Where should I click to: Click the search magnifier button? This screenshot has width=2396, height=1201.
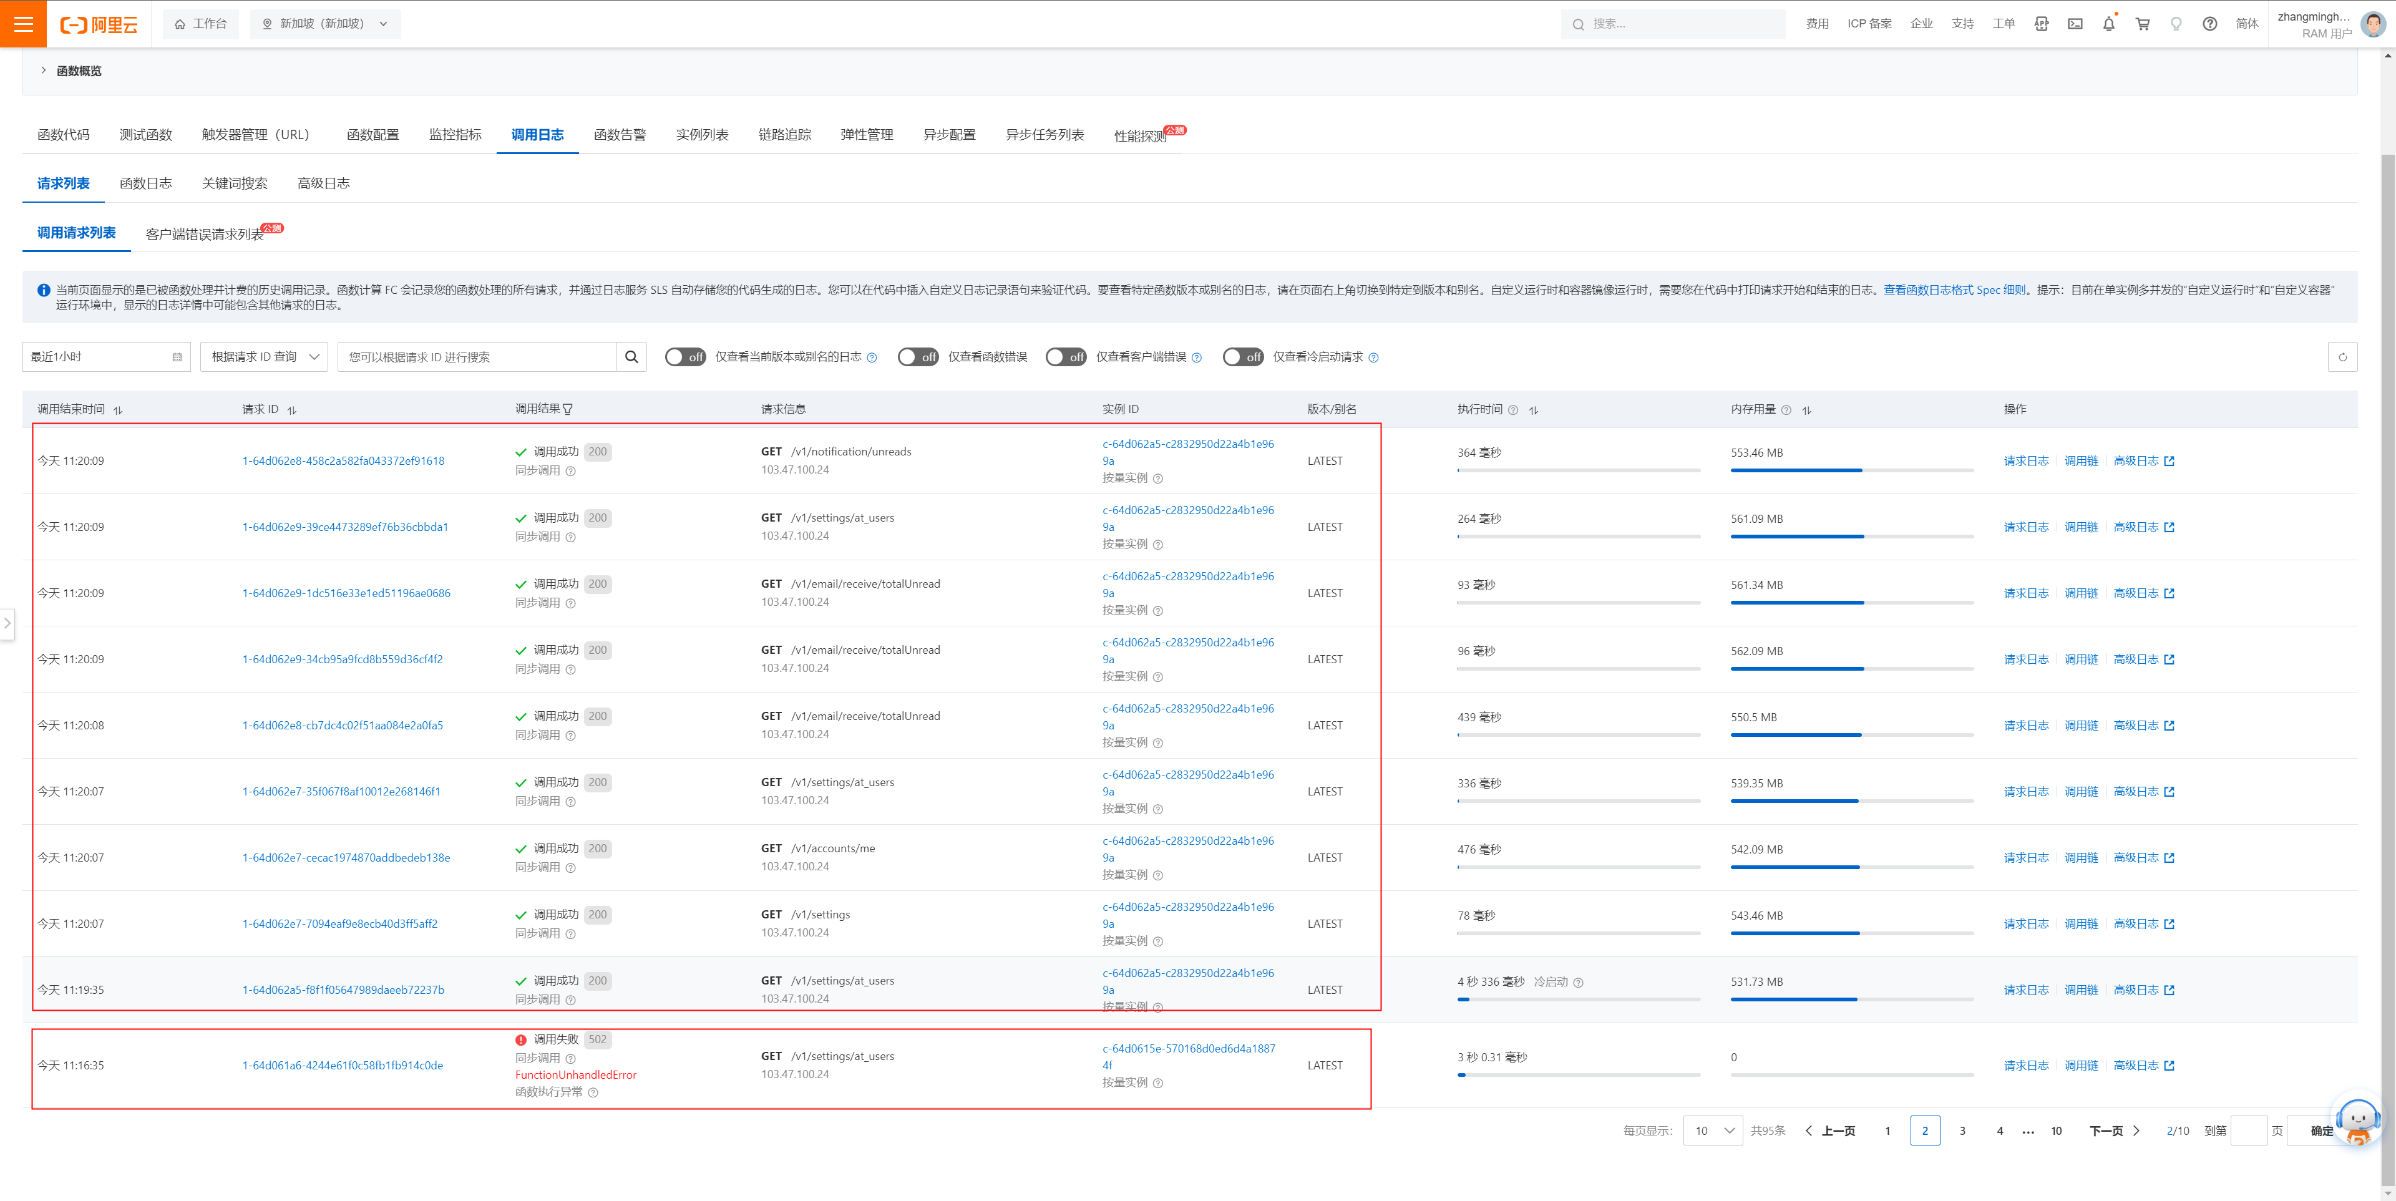(631, 357)
